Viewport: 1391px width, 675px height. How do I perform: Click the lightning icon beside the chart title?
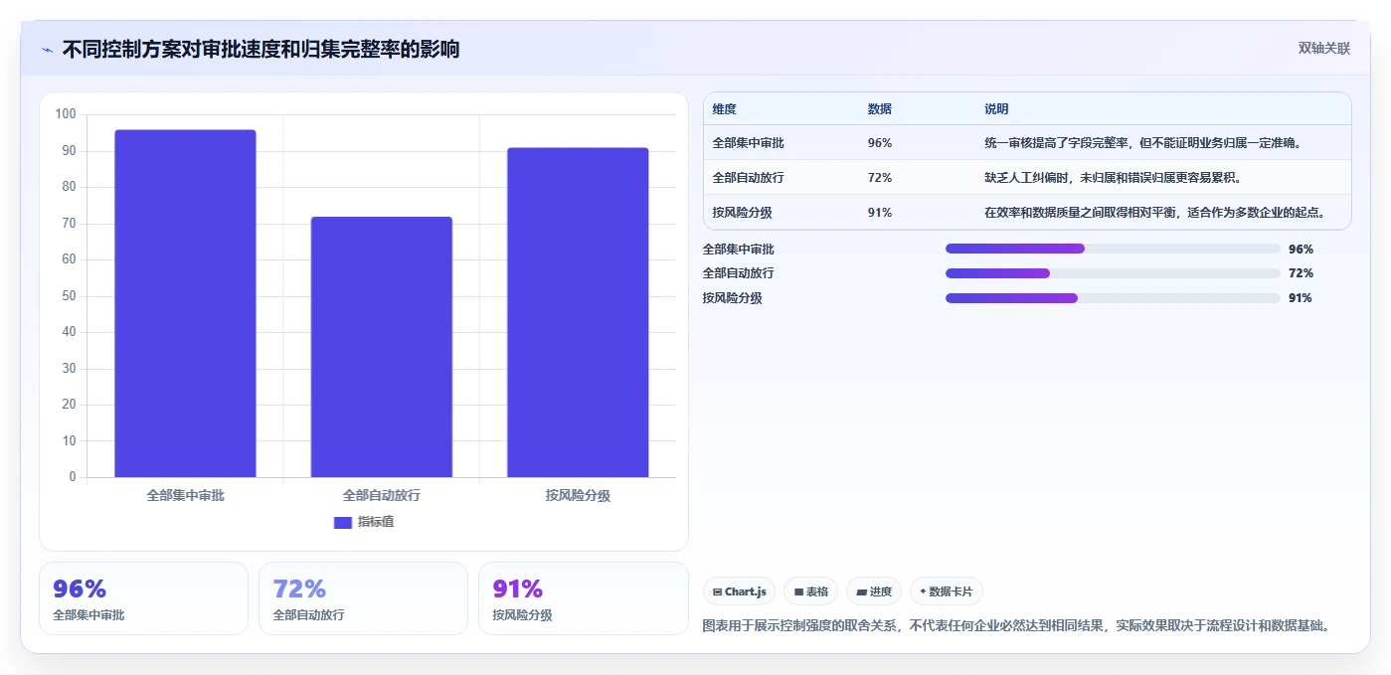(47, 49)
